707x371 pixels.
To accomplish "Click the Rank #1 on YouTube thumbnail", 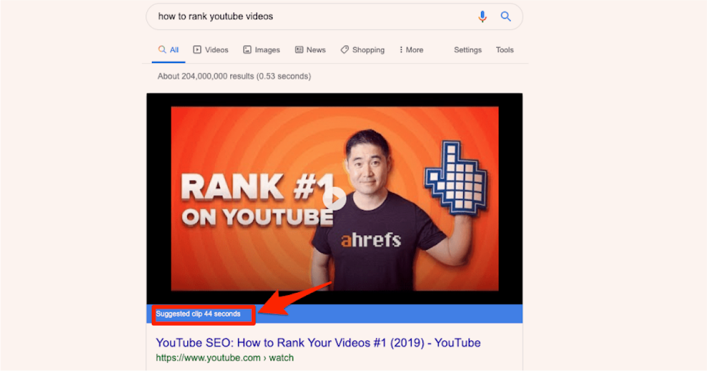I will tap(334, 198).
